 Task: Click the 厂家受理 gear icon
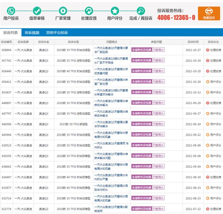(x=63, y=11)
